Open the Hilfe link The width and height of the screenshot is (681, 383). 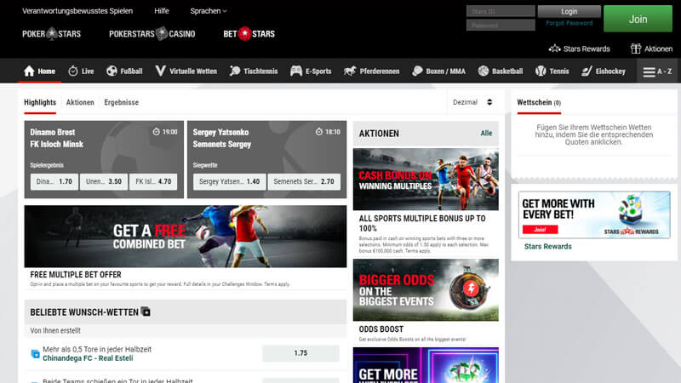pyautogui.click(x=162, y=11)
